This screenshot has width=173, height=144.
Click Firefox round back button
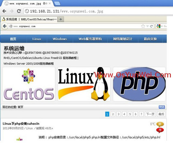[5, 26]
